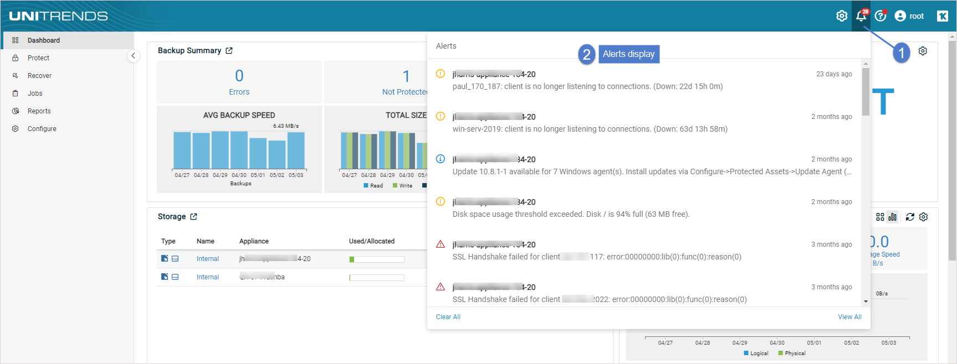Select the Update 10.8.1-1 available alert text
This screenshot has width=957, height=364.
click(652, 171)
